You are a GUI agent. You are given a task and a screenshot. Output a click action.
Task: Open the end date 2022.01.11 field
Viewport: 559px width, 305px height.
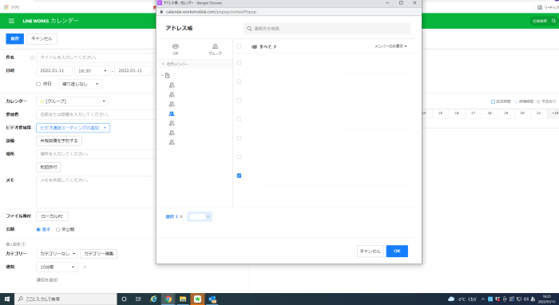133,71
